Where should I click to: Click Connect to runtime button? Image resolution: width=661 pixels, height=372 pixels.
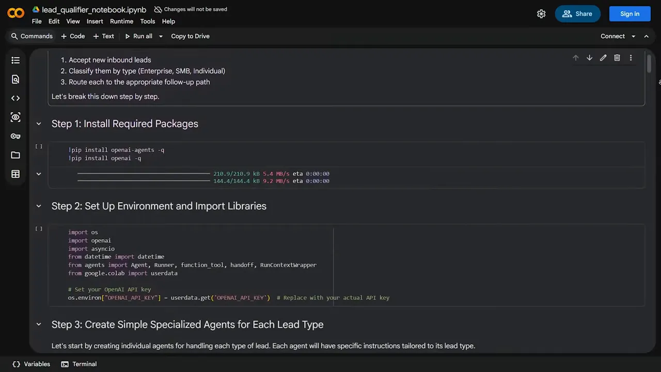612,36
